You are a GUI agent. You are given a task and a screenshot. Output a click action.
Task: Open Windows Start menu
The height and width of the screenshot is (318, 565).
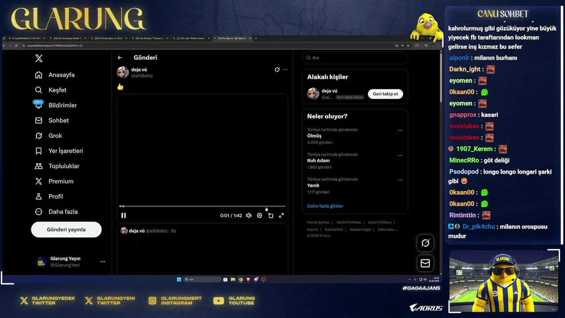[x=179, y=279]
